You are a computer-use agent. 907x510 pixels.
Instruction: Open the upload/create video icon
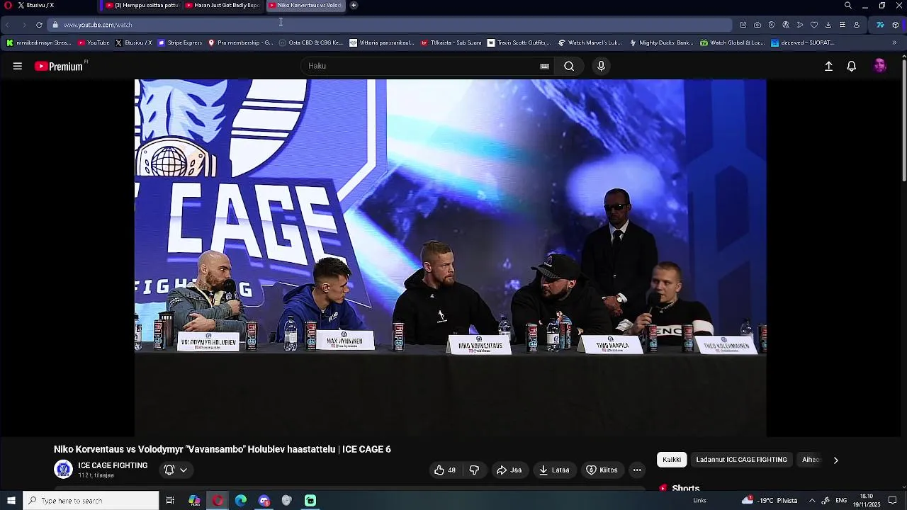click(x=828, y=66)
